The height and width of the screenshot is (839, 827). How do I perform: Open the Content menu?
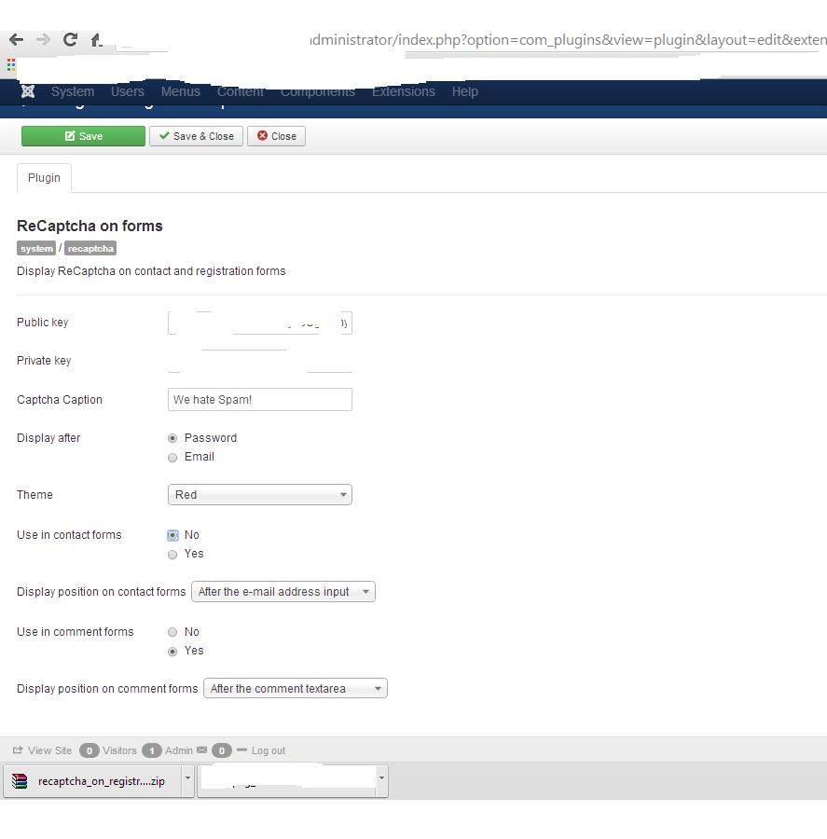point(241,92)
